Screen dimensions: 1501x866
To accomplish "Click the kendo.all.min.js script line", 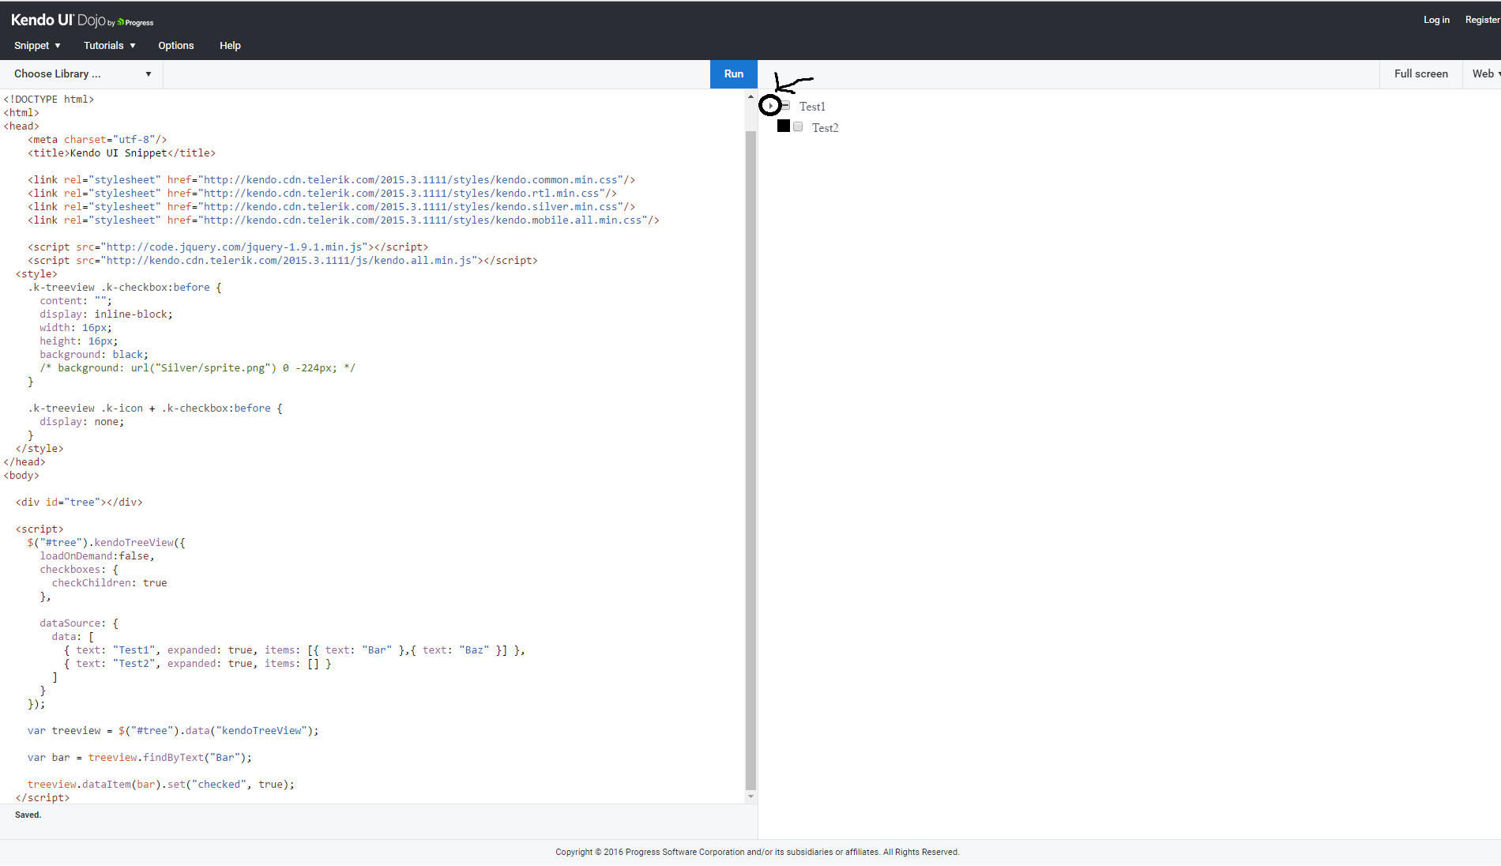I will [x=283, y=261].
